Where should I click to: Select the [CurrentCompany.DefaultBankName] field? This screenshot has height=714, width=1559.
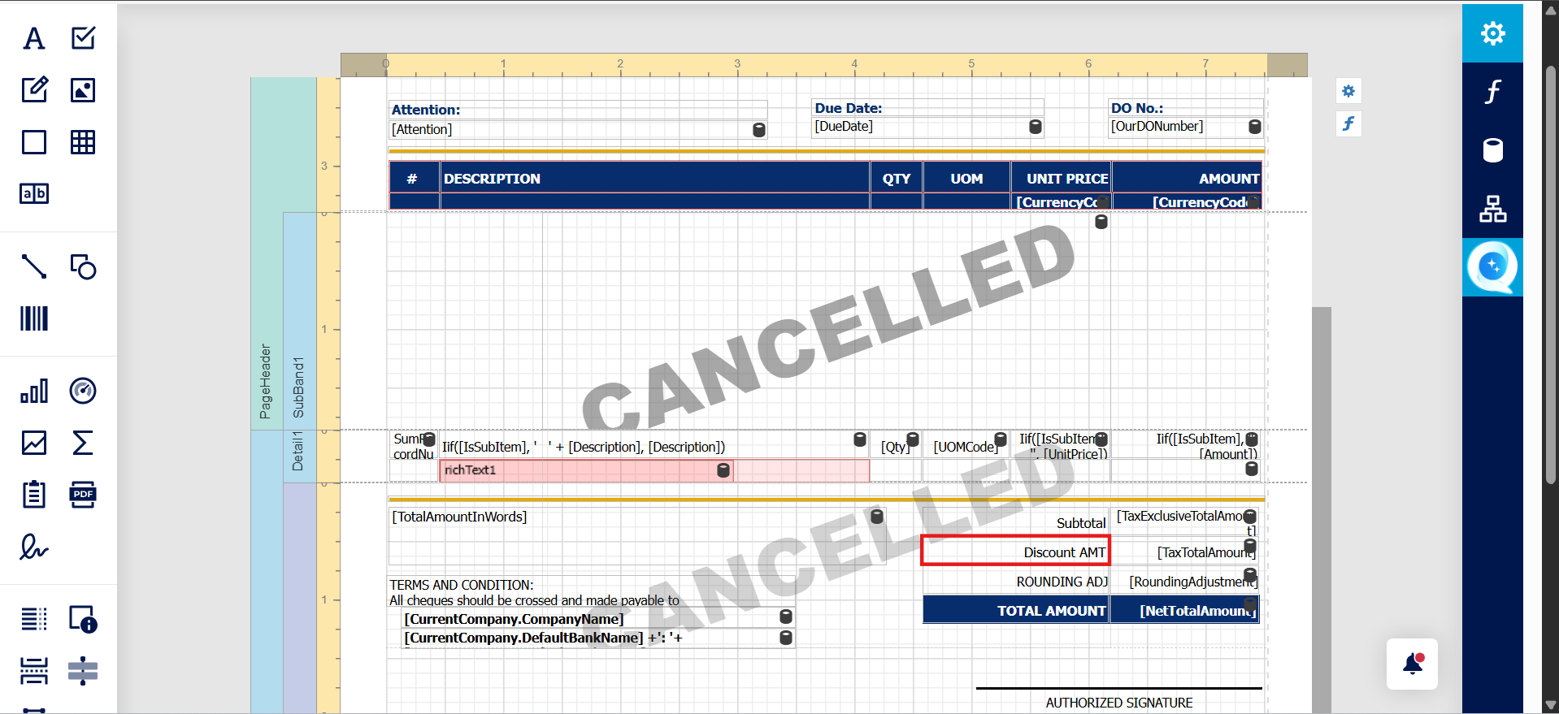pos(599,638)
